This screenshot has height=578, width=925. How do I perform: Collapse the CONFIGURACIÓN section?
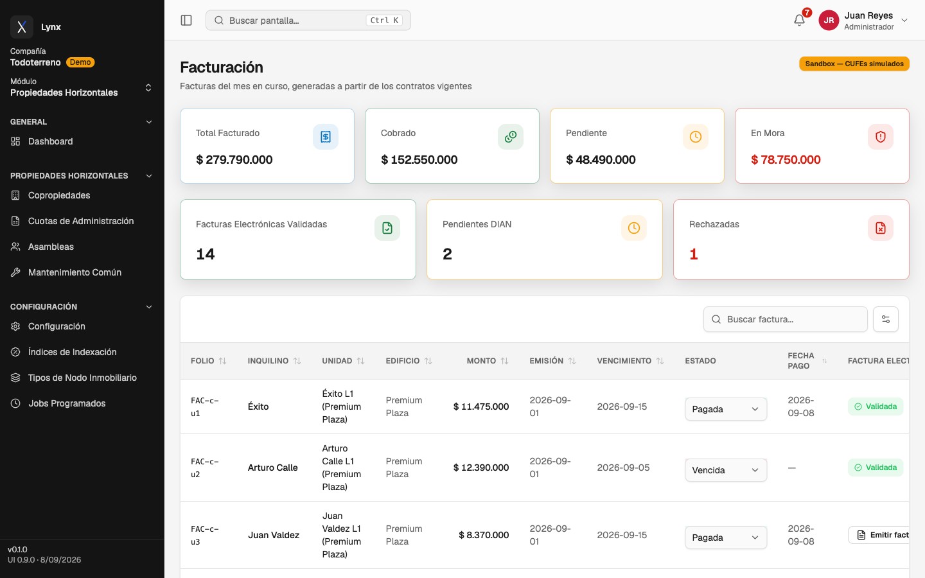coord(149,307)
